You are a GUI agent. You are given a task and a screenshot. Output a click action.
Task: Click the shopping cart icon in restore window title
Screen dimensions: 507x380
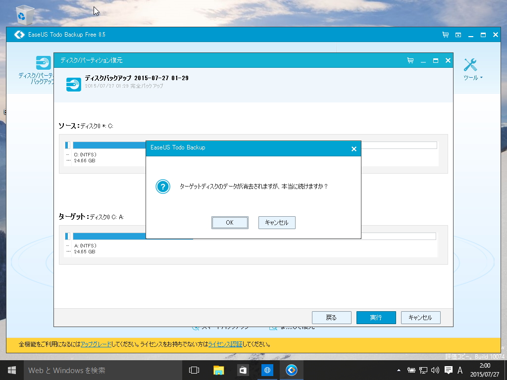click(x=410, y=60)
